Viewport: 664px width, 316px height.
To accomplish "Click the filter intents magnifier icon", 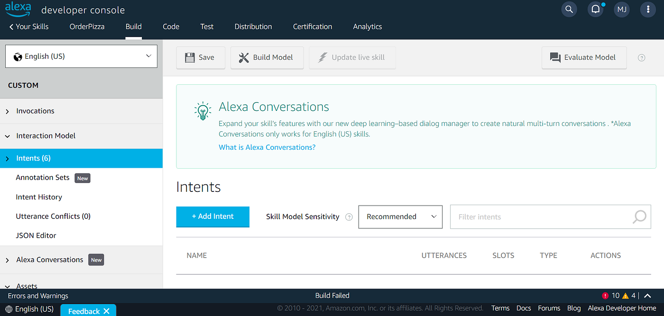I will pos(639,217).
